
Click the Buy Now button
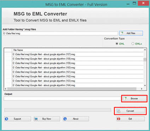coord(47,119)
